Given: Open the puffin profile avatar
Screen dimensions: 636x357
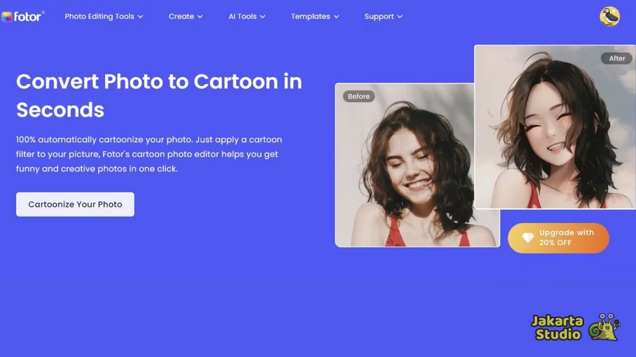Looking at the screenshot, I should pos(610,17).
